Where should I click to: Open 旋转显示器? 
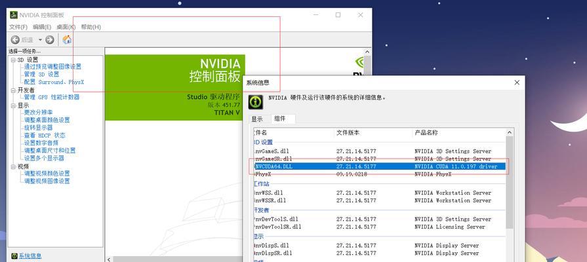[x=39, y=128]
